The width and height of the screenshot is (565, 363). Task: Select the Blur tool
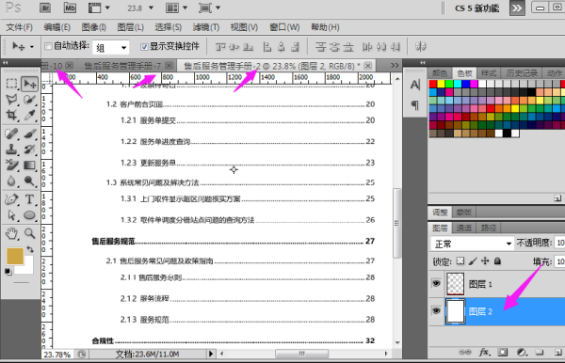pos(11,181)
